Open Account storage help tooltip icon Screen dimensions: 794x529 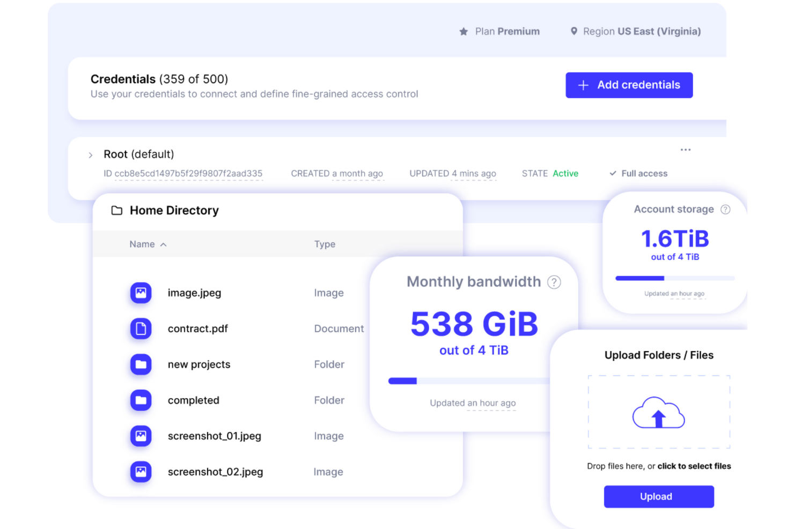tap(726, 210)
